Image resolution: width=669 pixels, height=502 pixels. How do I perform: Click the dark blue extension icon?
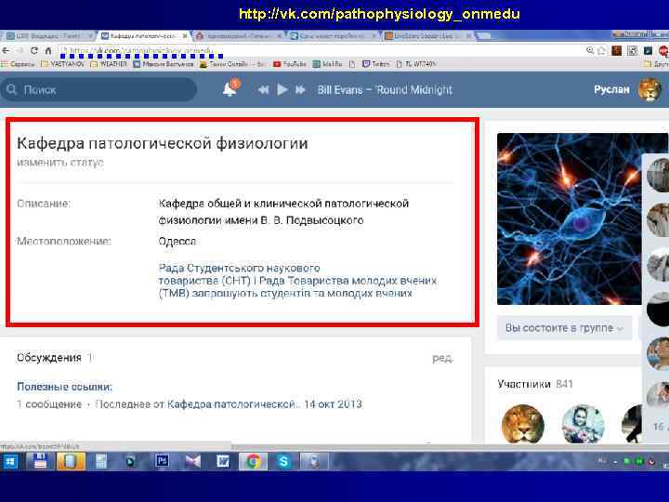point(648,51)
